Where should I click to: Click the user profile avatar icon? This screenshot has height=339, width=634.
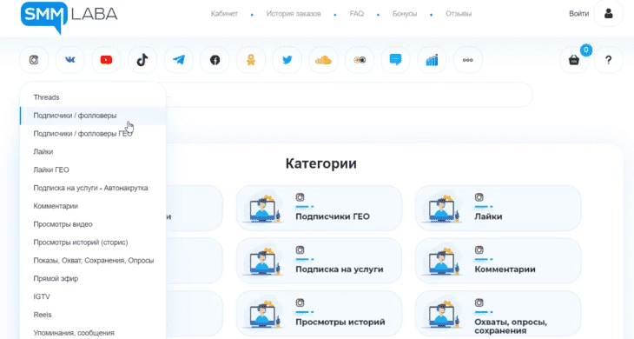click(609, 14)
